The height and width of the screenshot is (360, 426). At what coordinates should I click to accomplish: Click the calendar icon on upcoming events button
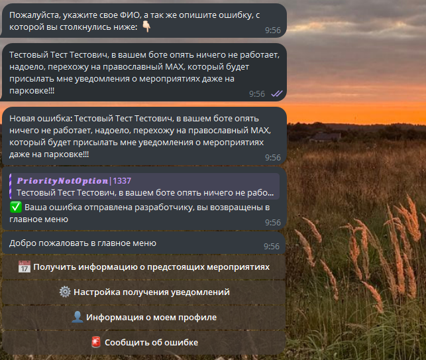click(24, 267)
